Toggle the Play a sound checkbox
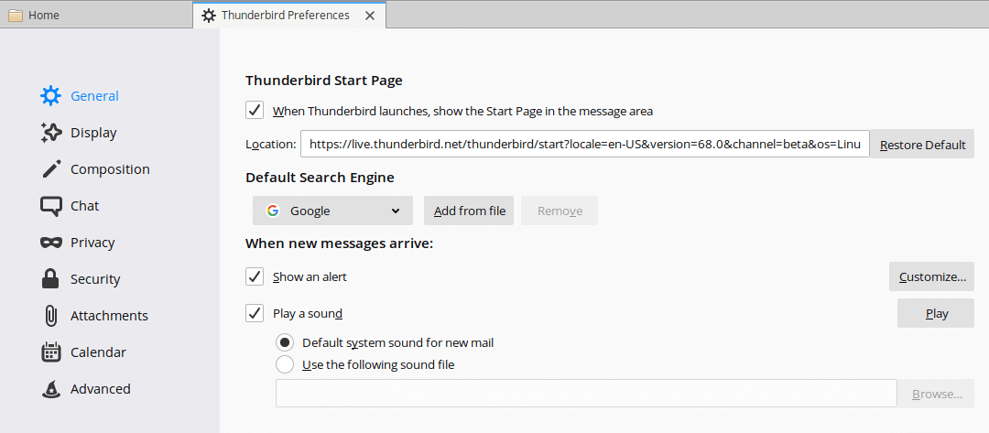 point(255,313)
